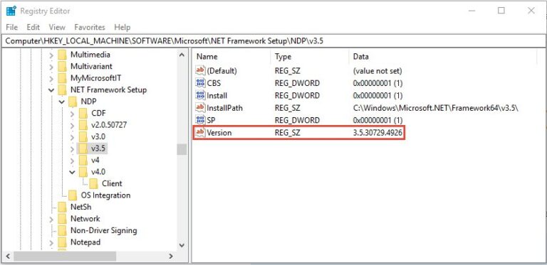The height and width of the screenshot is (265, 547).
Task: Select the OS Integration key label
Action: 105,195
